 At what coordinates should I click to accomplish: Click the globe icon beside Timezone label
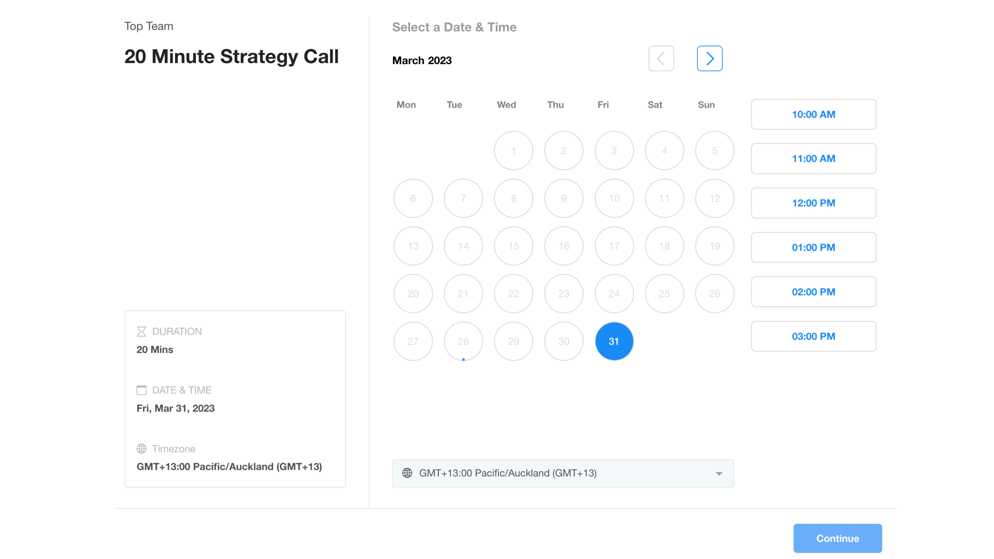click(x=141, y=449)
